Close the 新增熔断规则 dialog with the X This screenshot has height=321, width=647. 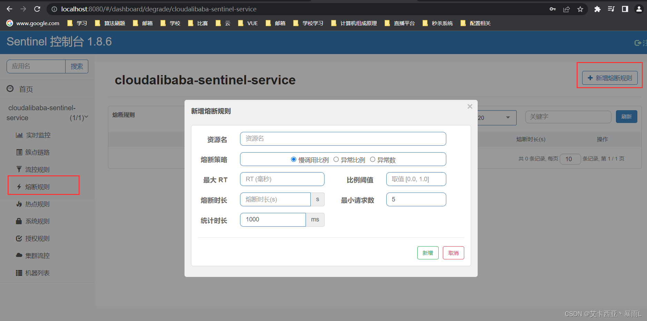[470, 106]
